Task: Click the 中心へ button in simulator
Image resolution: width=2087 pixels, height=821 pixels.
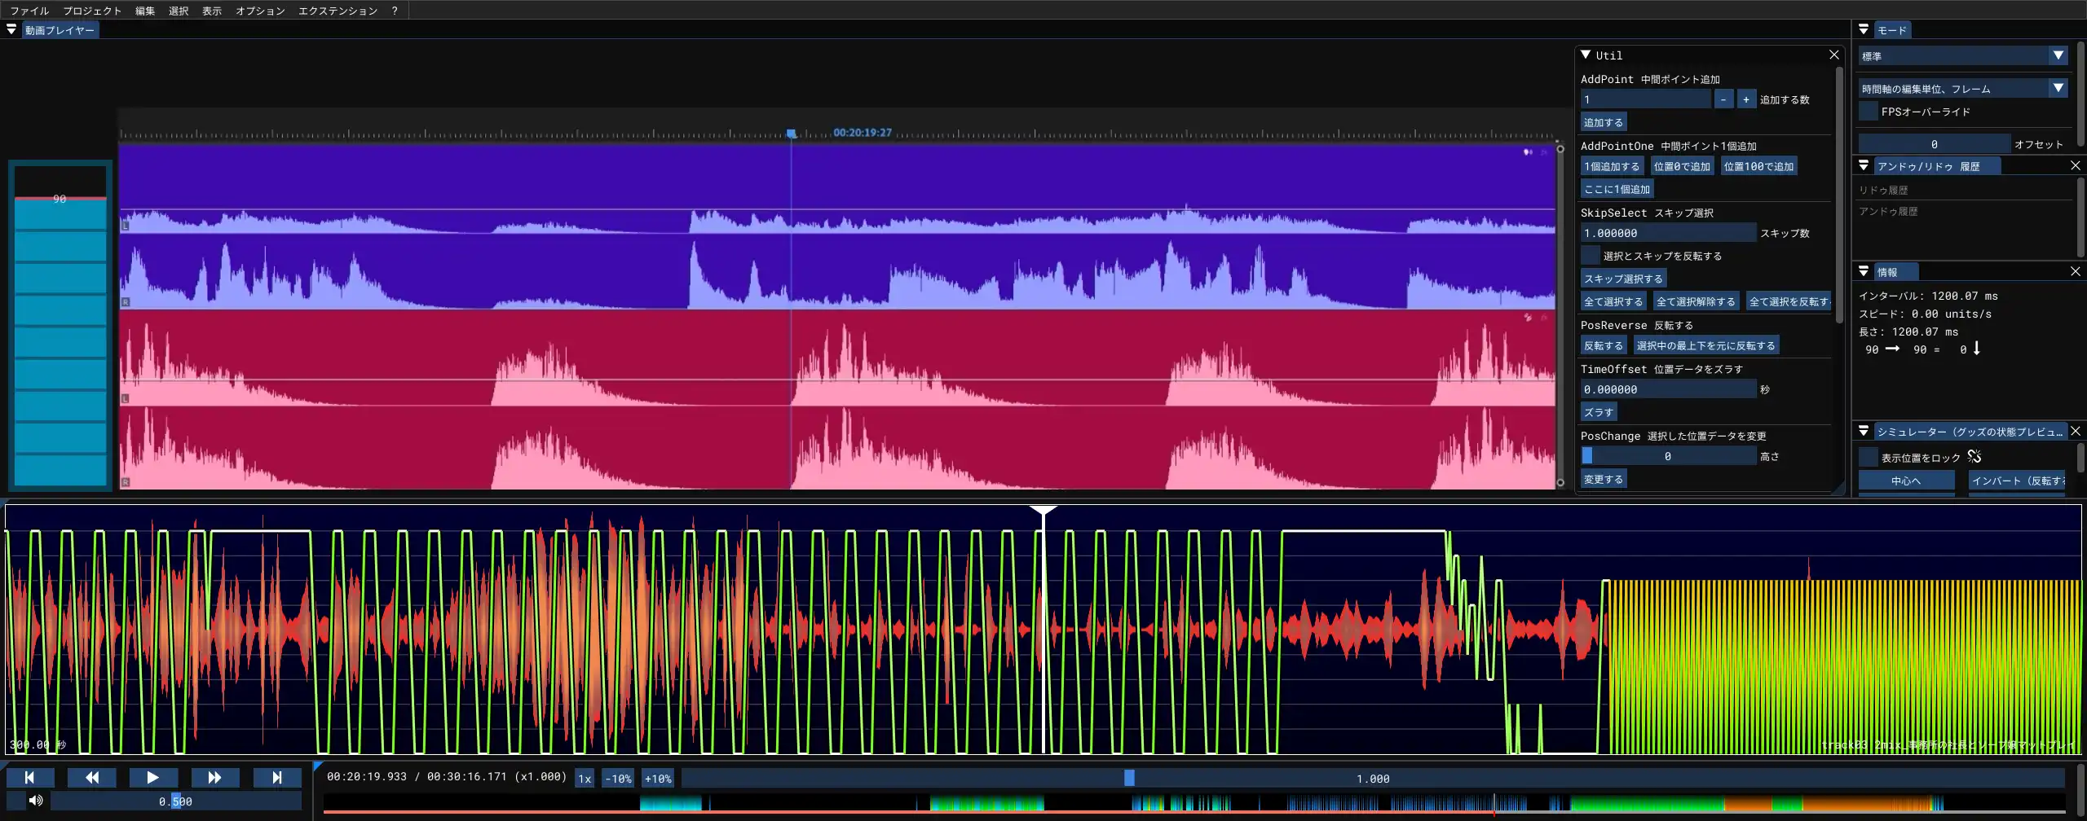Action: point(1906,481)
